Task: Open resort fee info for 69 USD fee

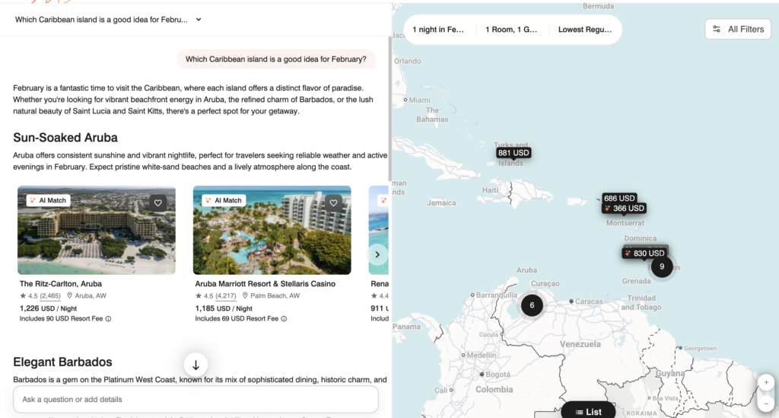Action: (284, 319)
